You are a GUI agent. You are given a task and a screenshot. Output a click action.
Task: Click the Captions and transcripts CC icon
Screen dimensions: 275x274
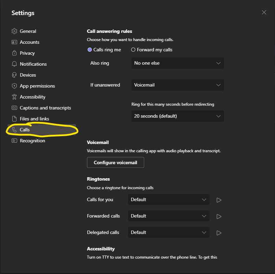14,108
